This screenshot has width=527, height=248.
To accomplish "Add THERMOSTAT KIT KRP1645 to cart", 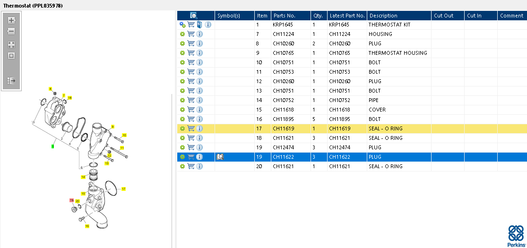I will pyautogui.click(x=191, y=25).
